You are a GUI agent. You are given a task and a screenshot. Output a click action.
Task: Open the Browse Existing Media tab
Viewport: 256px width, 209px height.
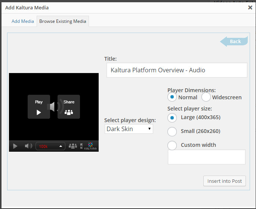click(63, 21)
